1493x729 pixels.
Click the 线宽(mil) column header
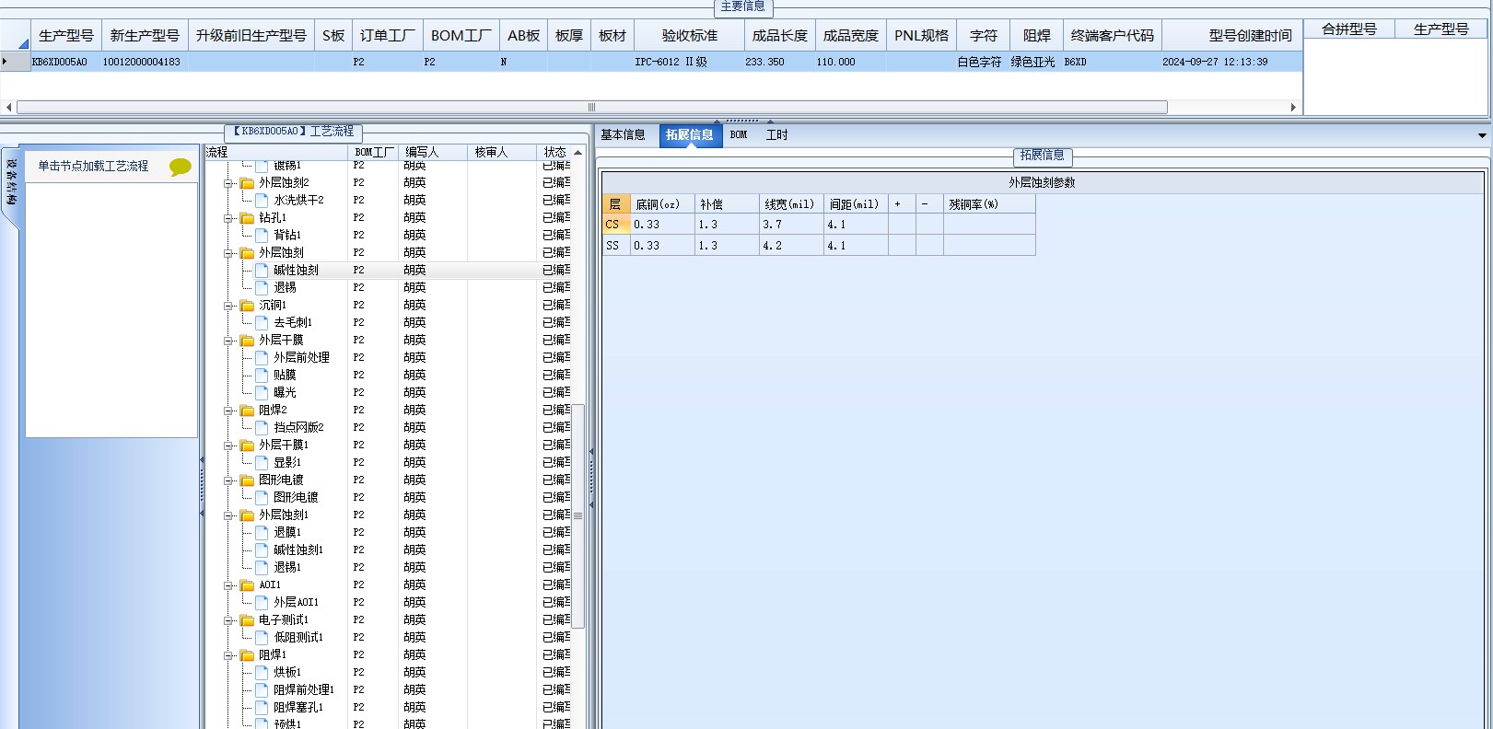click(x=790, y=204)
